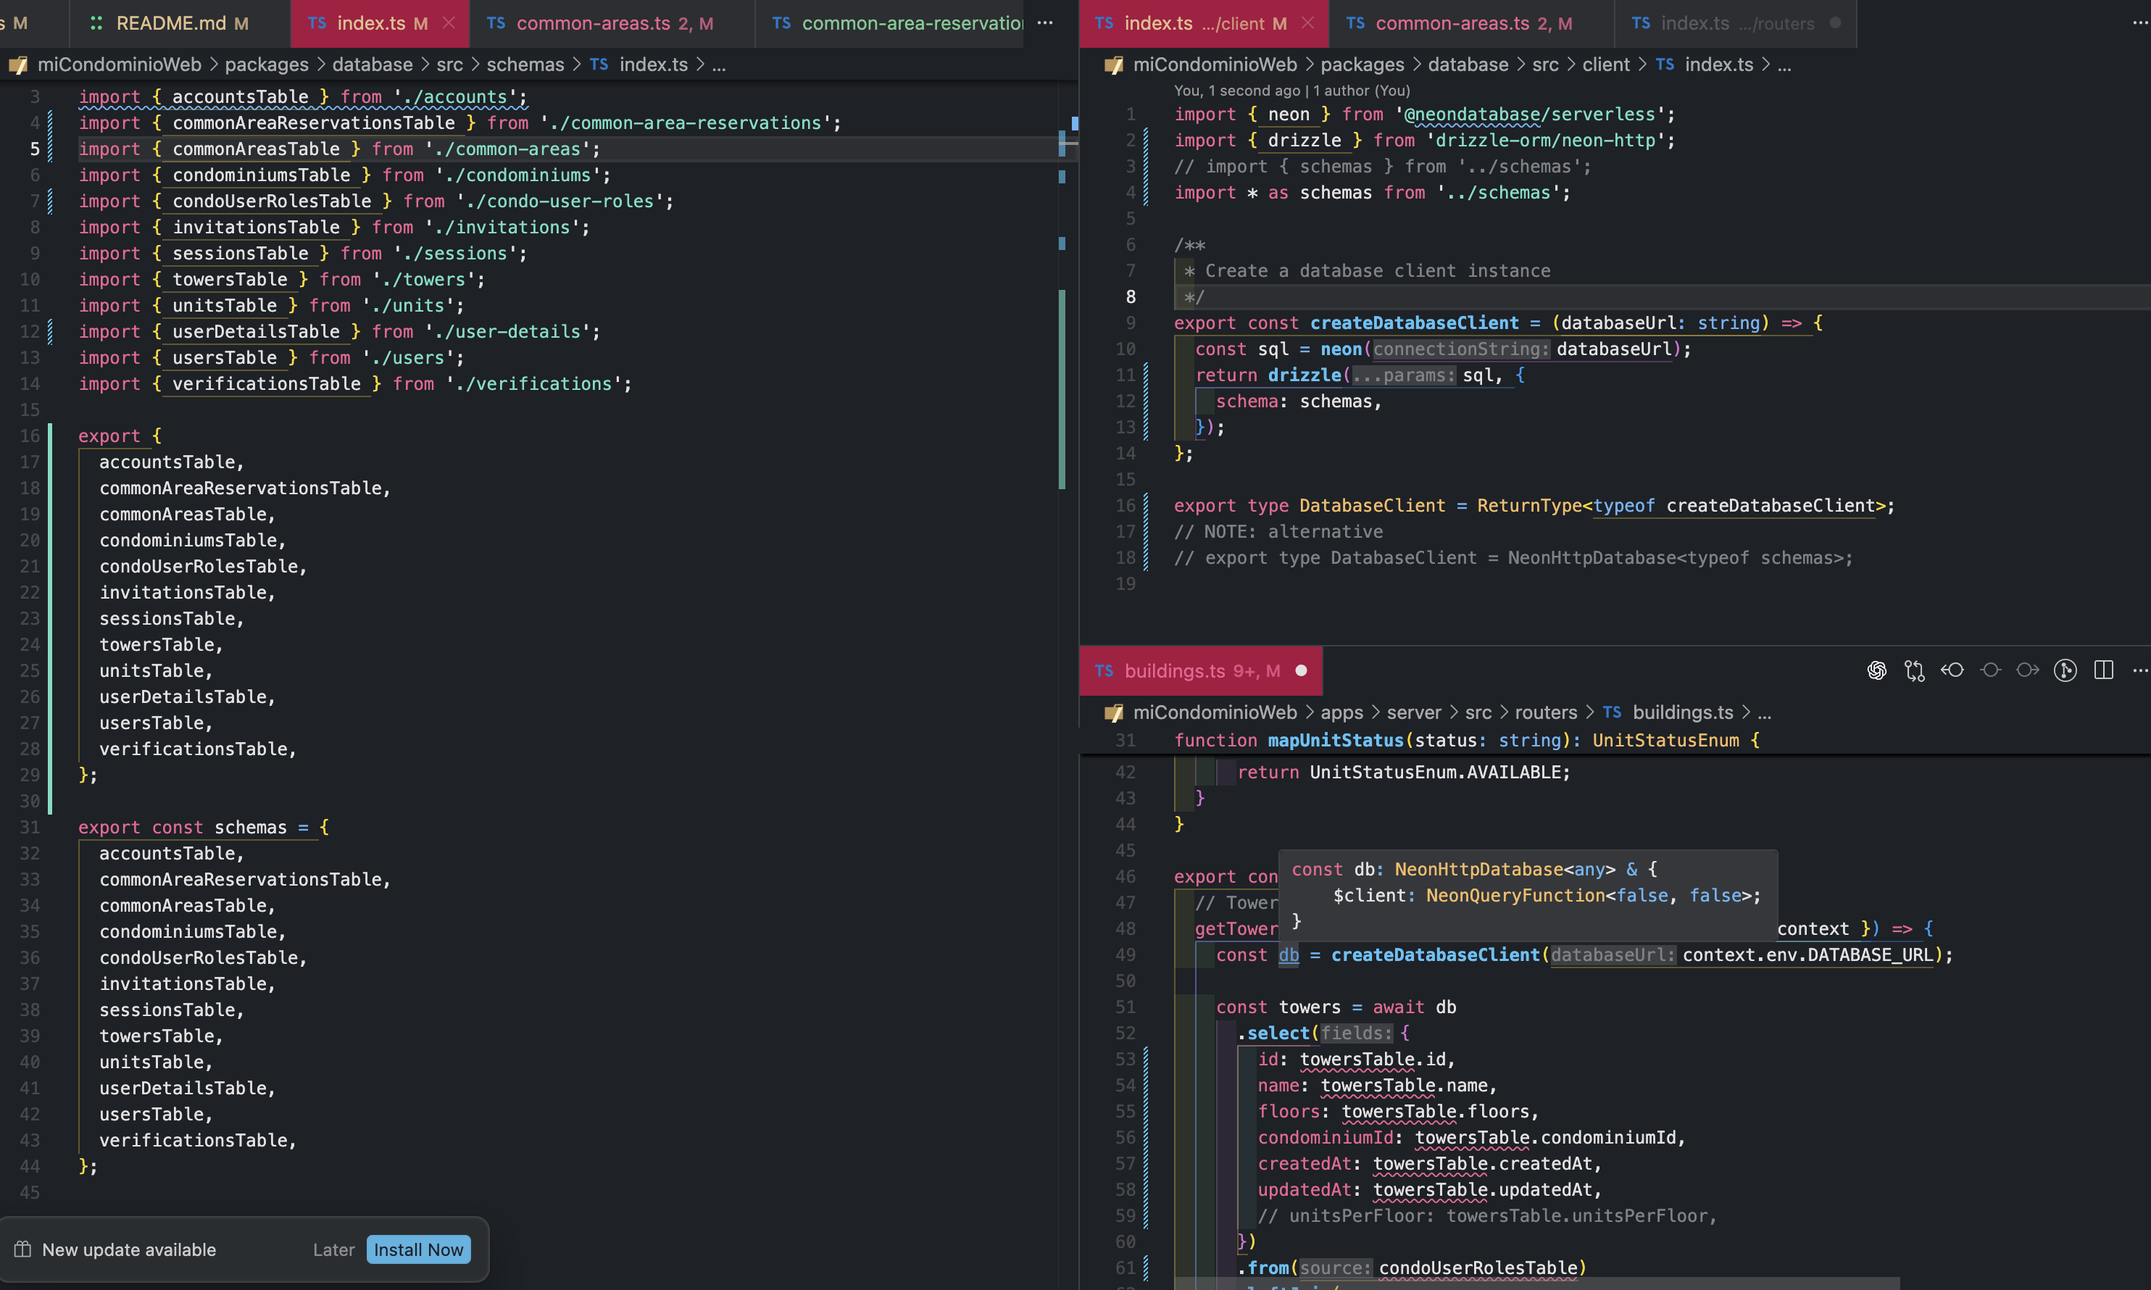The image size is (2151, 1290).
Task: Click the current revision circle icon
Action: click(x=1990, y=670)
